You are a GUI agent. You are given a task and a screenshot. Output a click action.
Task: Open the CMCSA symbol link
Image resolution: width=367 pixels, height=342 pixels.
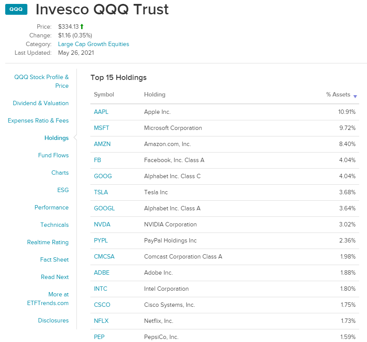click(x=104, y=256)
